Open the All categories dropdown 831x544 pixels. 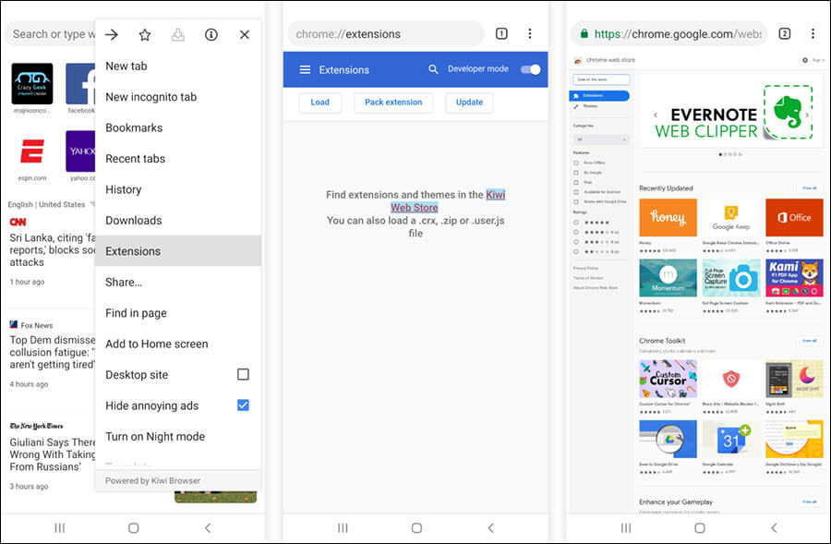(600, 137)
